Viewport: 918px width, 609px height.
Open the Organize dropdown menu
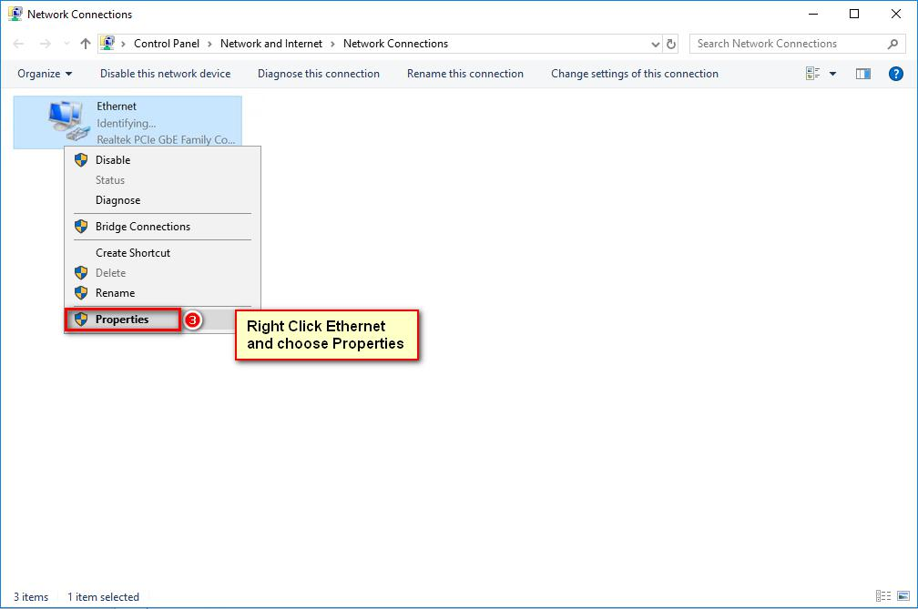45,74
